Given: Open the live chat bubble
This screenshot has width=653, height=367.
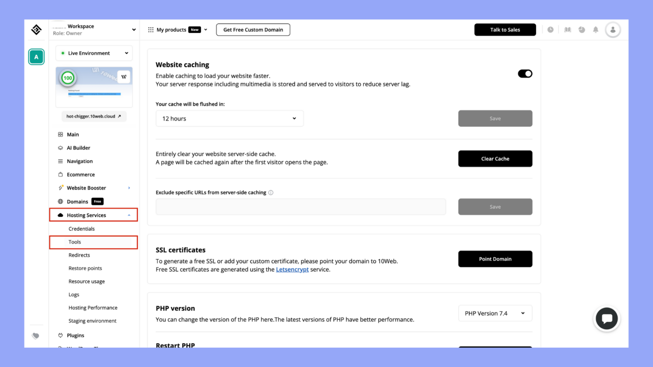Looking at the screenshot, I should (x=607, y=319).
